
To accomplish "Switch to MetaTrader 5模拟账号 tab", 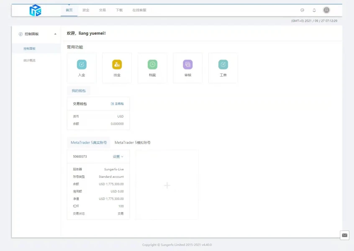I will (133, 143).
